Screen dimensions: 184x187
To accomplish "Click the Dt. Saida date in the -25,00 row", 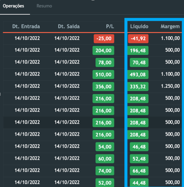I will (67, 38).
